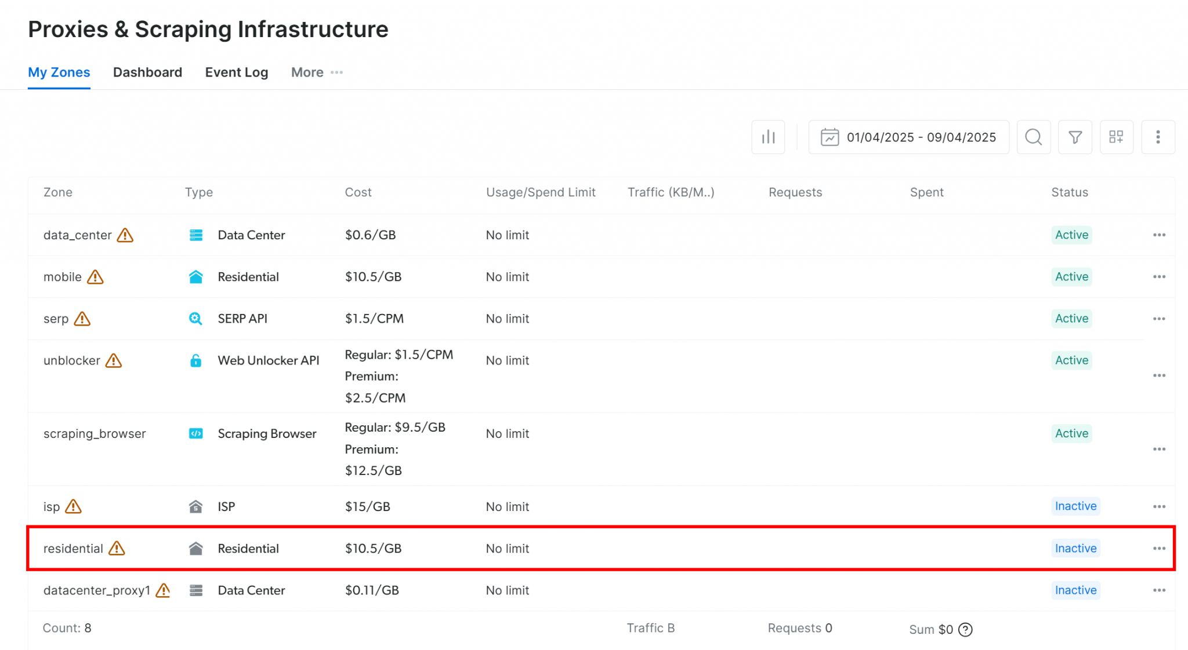
Task: Toggle the residential zone Inactive badge
Action: pos(1075,548)
